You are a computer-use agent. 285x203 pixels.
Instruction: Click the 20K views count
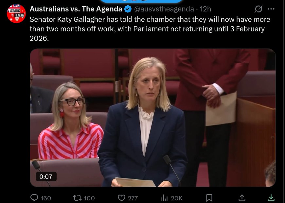click(176, 198)
